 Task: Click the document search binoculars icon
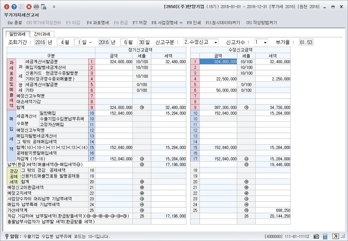44,7
